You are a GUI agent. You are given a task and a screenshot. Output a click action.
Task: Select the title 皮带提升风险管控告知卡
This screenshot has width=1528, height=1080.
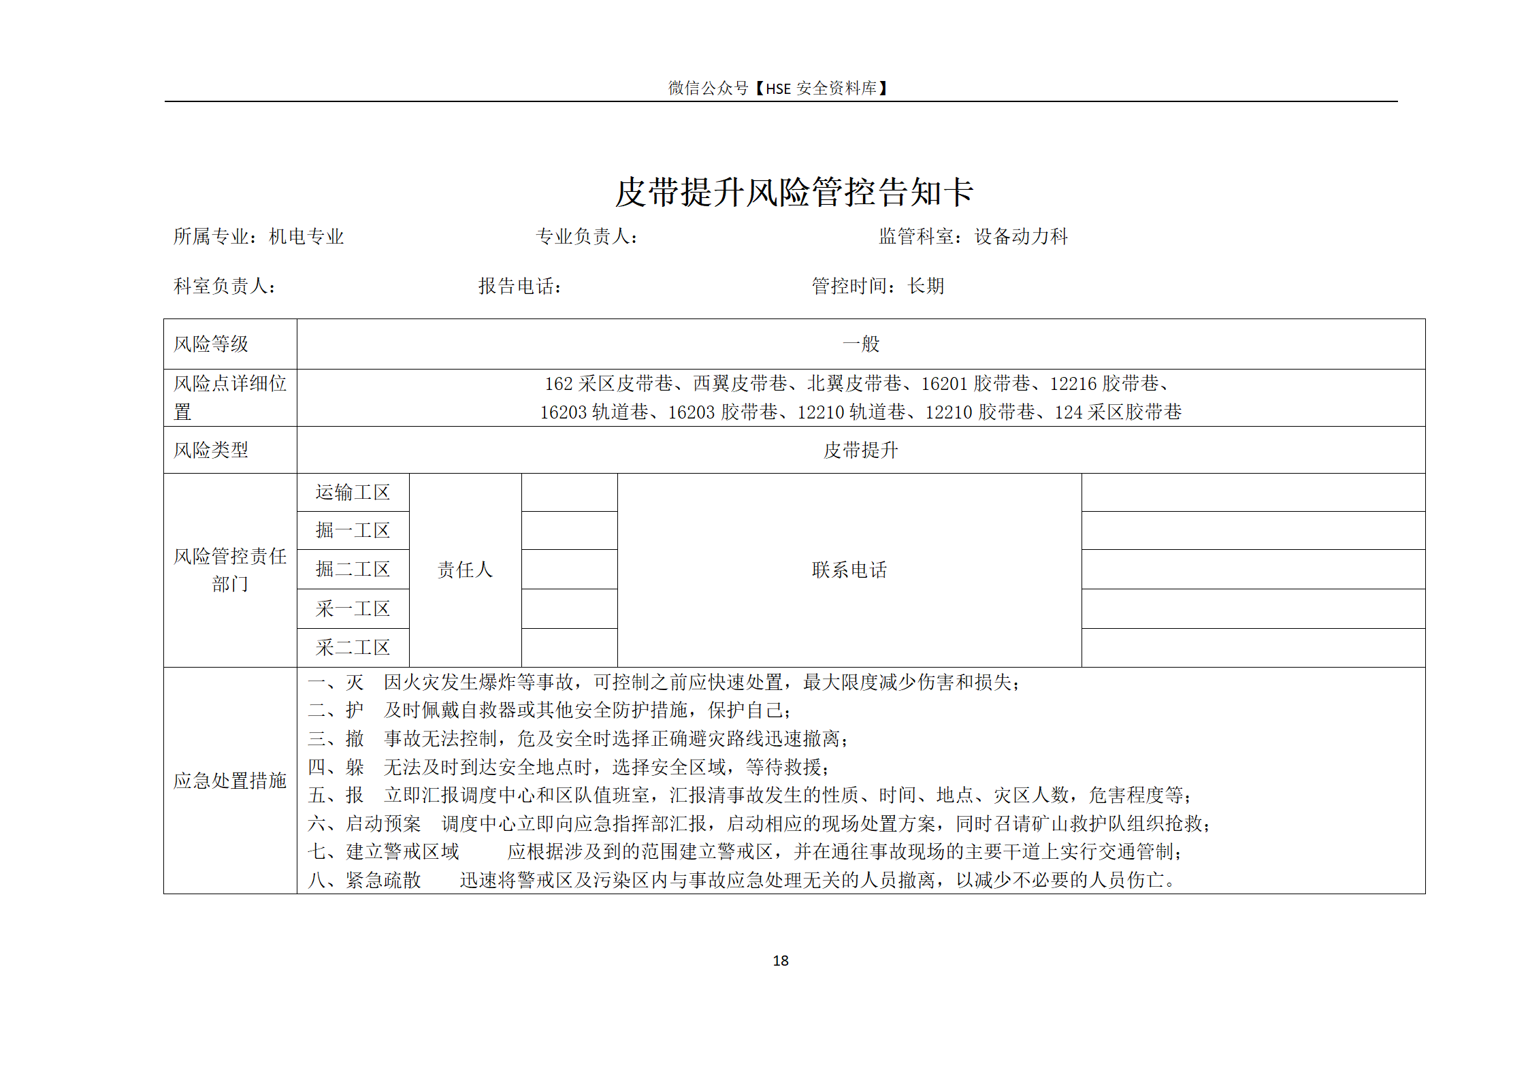(x=794, y=192)
